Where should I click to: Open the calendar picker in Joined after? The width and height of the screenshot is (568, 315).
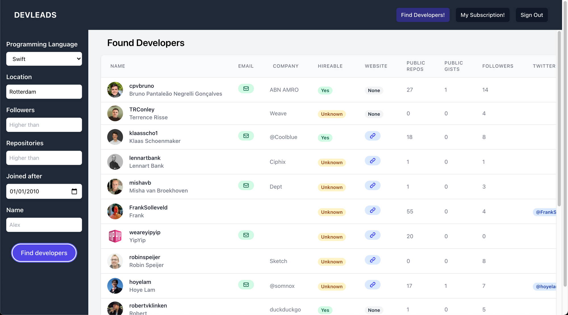[74, 191]
